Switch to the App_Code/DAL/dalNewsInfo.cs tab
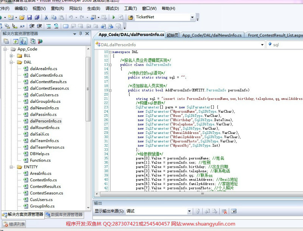 (212, 35)
